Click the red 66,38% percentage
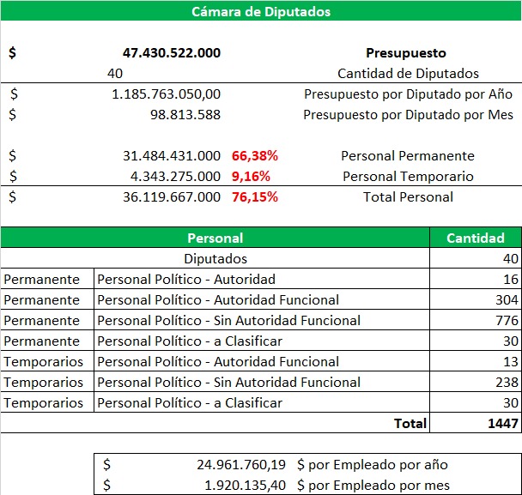Viewport: 522px width, 495px height. 255,155
